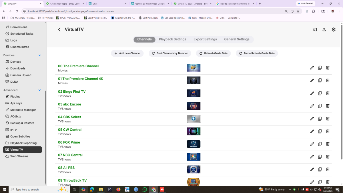This screenshot has height=193, width=343.
Task: Switch to the Channels tab
Action: [x=144, y=39]
